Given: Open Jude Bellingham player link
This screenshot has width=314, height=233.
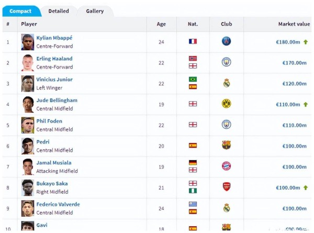Looking at the screenshot, I should click(x=57, y=100).
